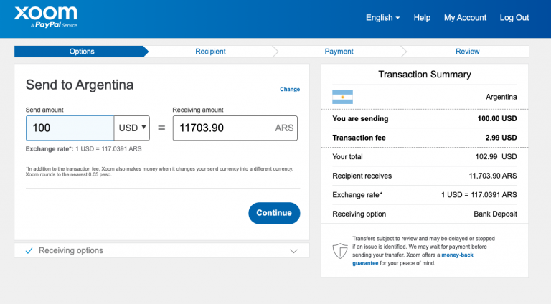Click the shield guarantee icon
Viewport: 551px width, 304px height.
pyautogui.click(x=340, y=251)
